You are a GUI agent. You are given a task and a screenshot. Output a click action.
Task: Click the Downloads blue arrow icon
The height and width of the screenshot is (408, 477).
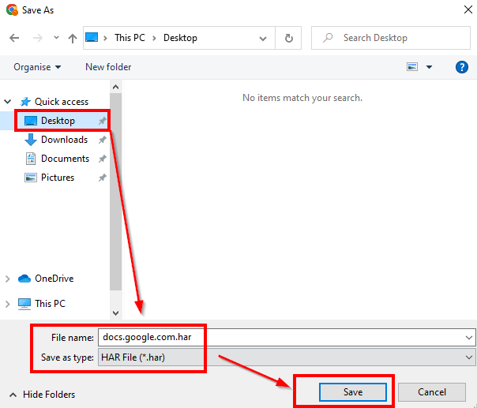31,140
